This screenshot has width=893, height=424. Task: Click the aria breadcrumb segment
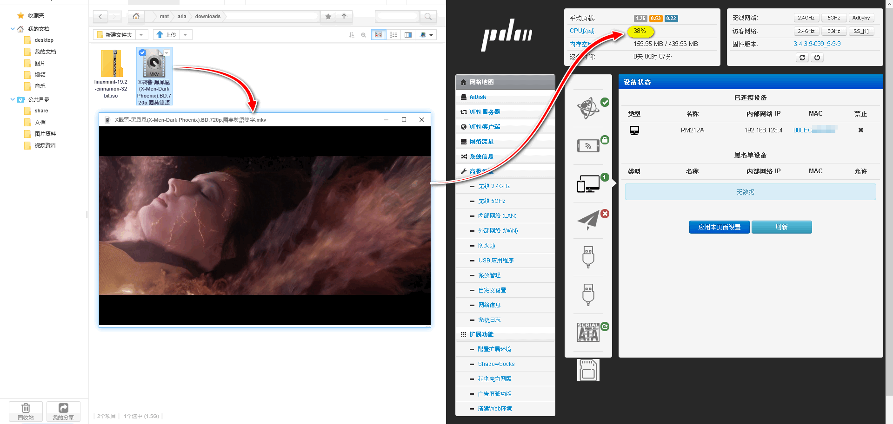(x=182, y=17)
